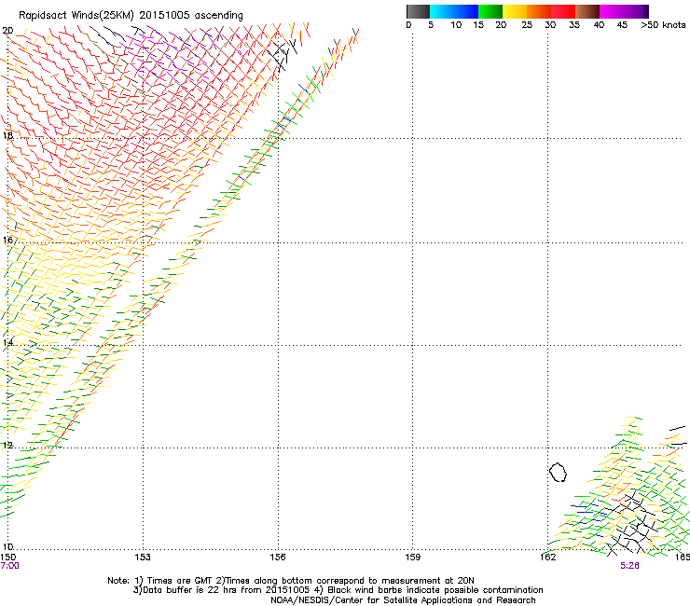Click the red 30-35 knots color segment
690x606 pixels.
[x=563, y=11]
